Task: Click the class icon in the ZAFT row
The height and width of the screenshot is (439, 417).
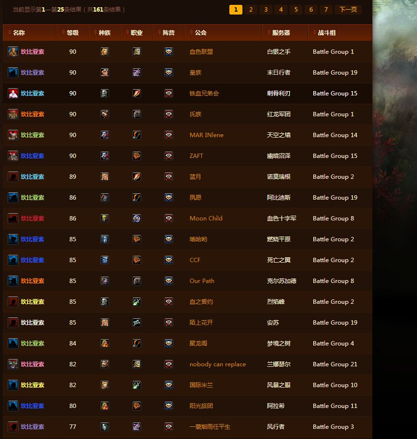Action: (136, 156)
